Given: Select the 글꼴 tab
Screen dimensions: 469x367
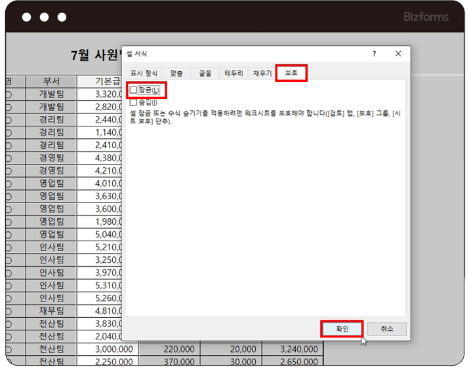Looking at the screenshot, I should tap(205, 73).
